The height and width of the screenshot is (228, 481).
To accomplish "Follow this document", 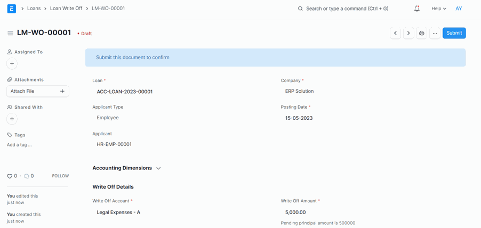I will (60, 176).
